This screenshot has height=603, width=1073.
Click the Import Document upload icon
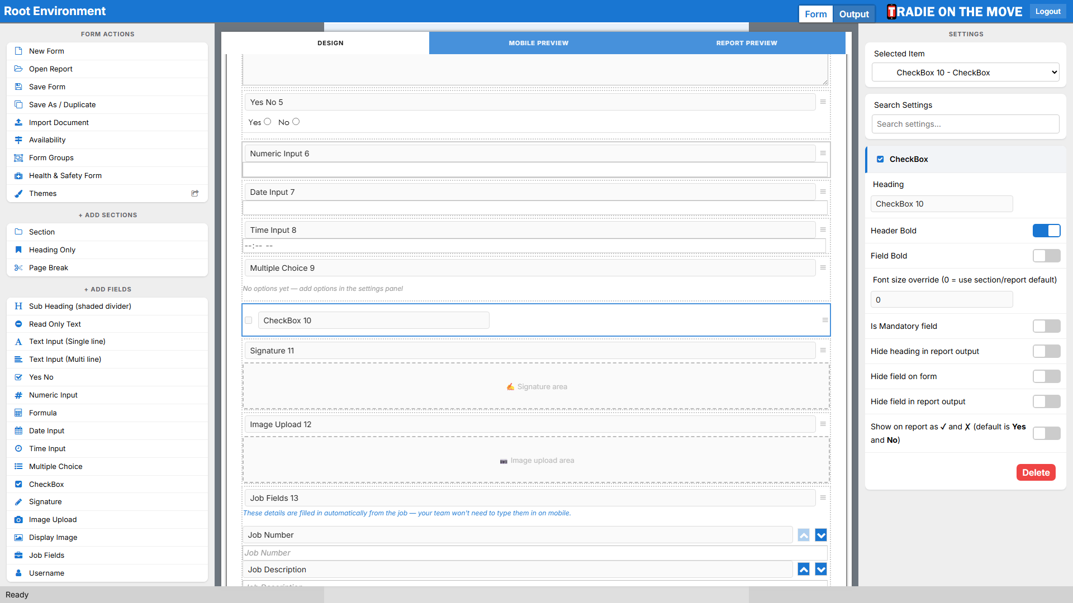click(x=18, y=122)
